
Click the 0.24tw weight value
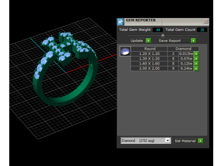click(186, 68)
